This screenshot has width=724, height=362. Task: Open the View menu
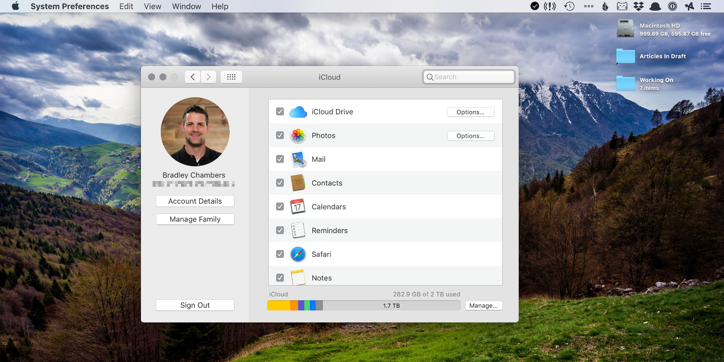click(x=153, y=6)
